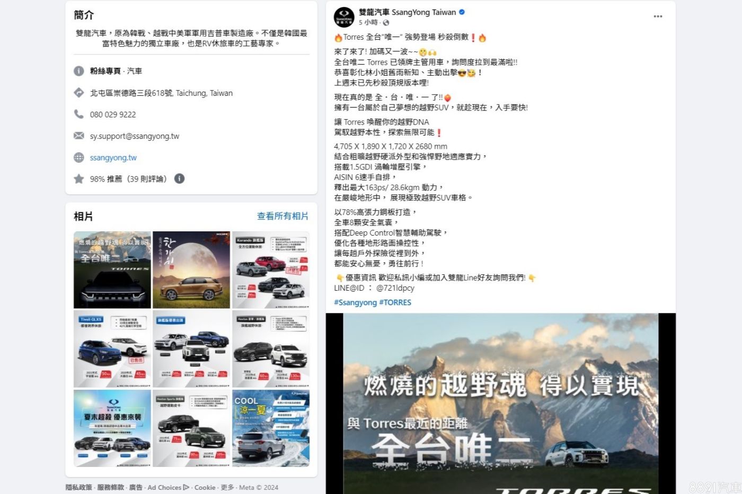Image resolution: width=742 pixels, height=494 pixels.
Task: Click the verified badge next to SsangYong Taiwan
Action: point(462,12)
